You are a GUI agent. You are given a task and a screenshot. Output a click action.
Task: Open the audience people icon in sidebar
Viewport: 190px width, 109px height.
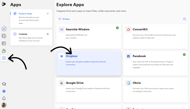point(4,51)
